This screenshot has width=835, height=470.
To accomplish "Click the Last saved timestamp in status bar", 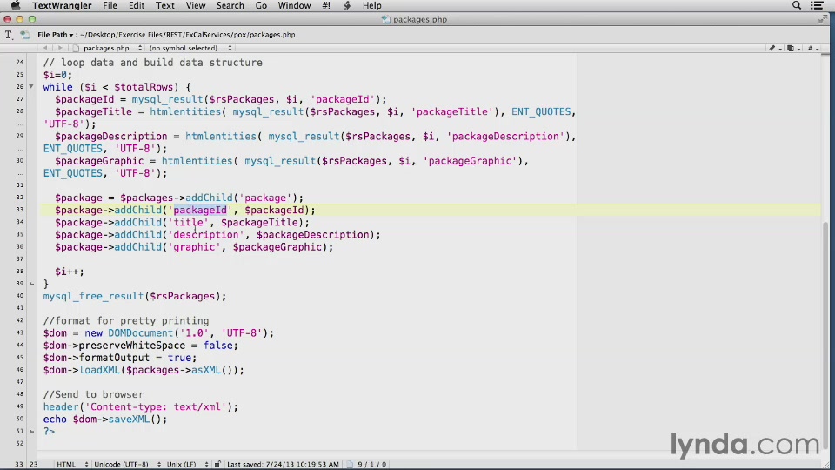I will click(283, 464).
